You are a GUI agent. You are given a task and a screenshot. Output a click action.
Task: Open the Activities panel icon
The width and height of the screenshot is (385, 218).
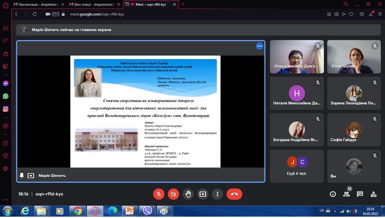[x=373, y=194]
